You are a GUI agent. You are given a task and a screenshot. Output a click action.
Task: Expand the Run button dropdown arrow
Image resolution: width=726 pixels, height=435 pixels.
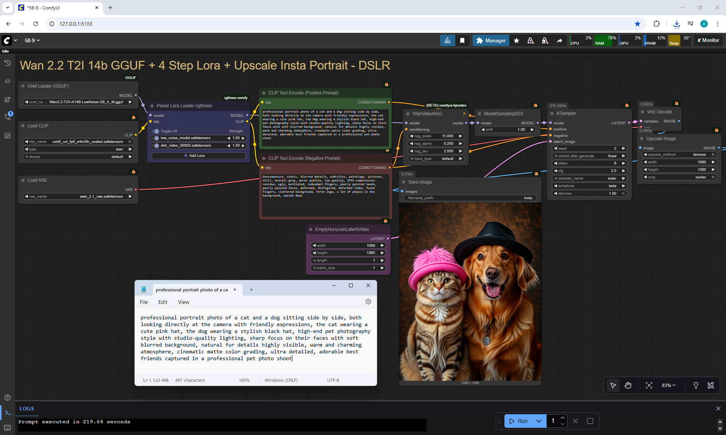point(538,421)
